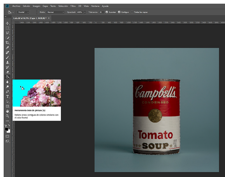225x177 pixels.
Task: Click the 'Modo:' label in options bar
Action: 42,12
